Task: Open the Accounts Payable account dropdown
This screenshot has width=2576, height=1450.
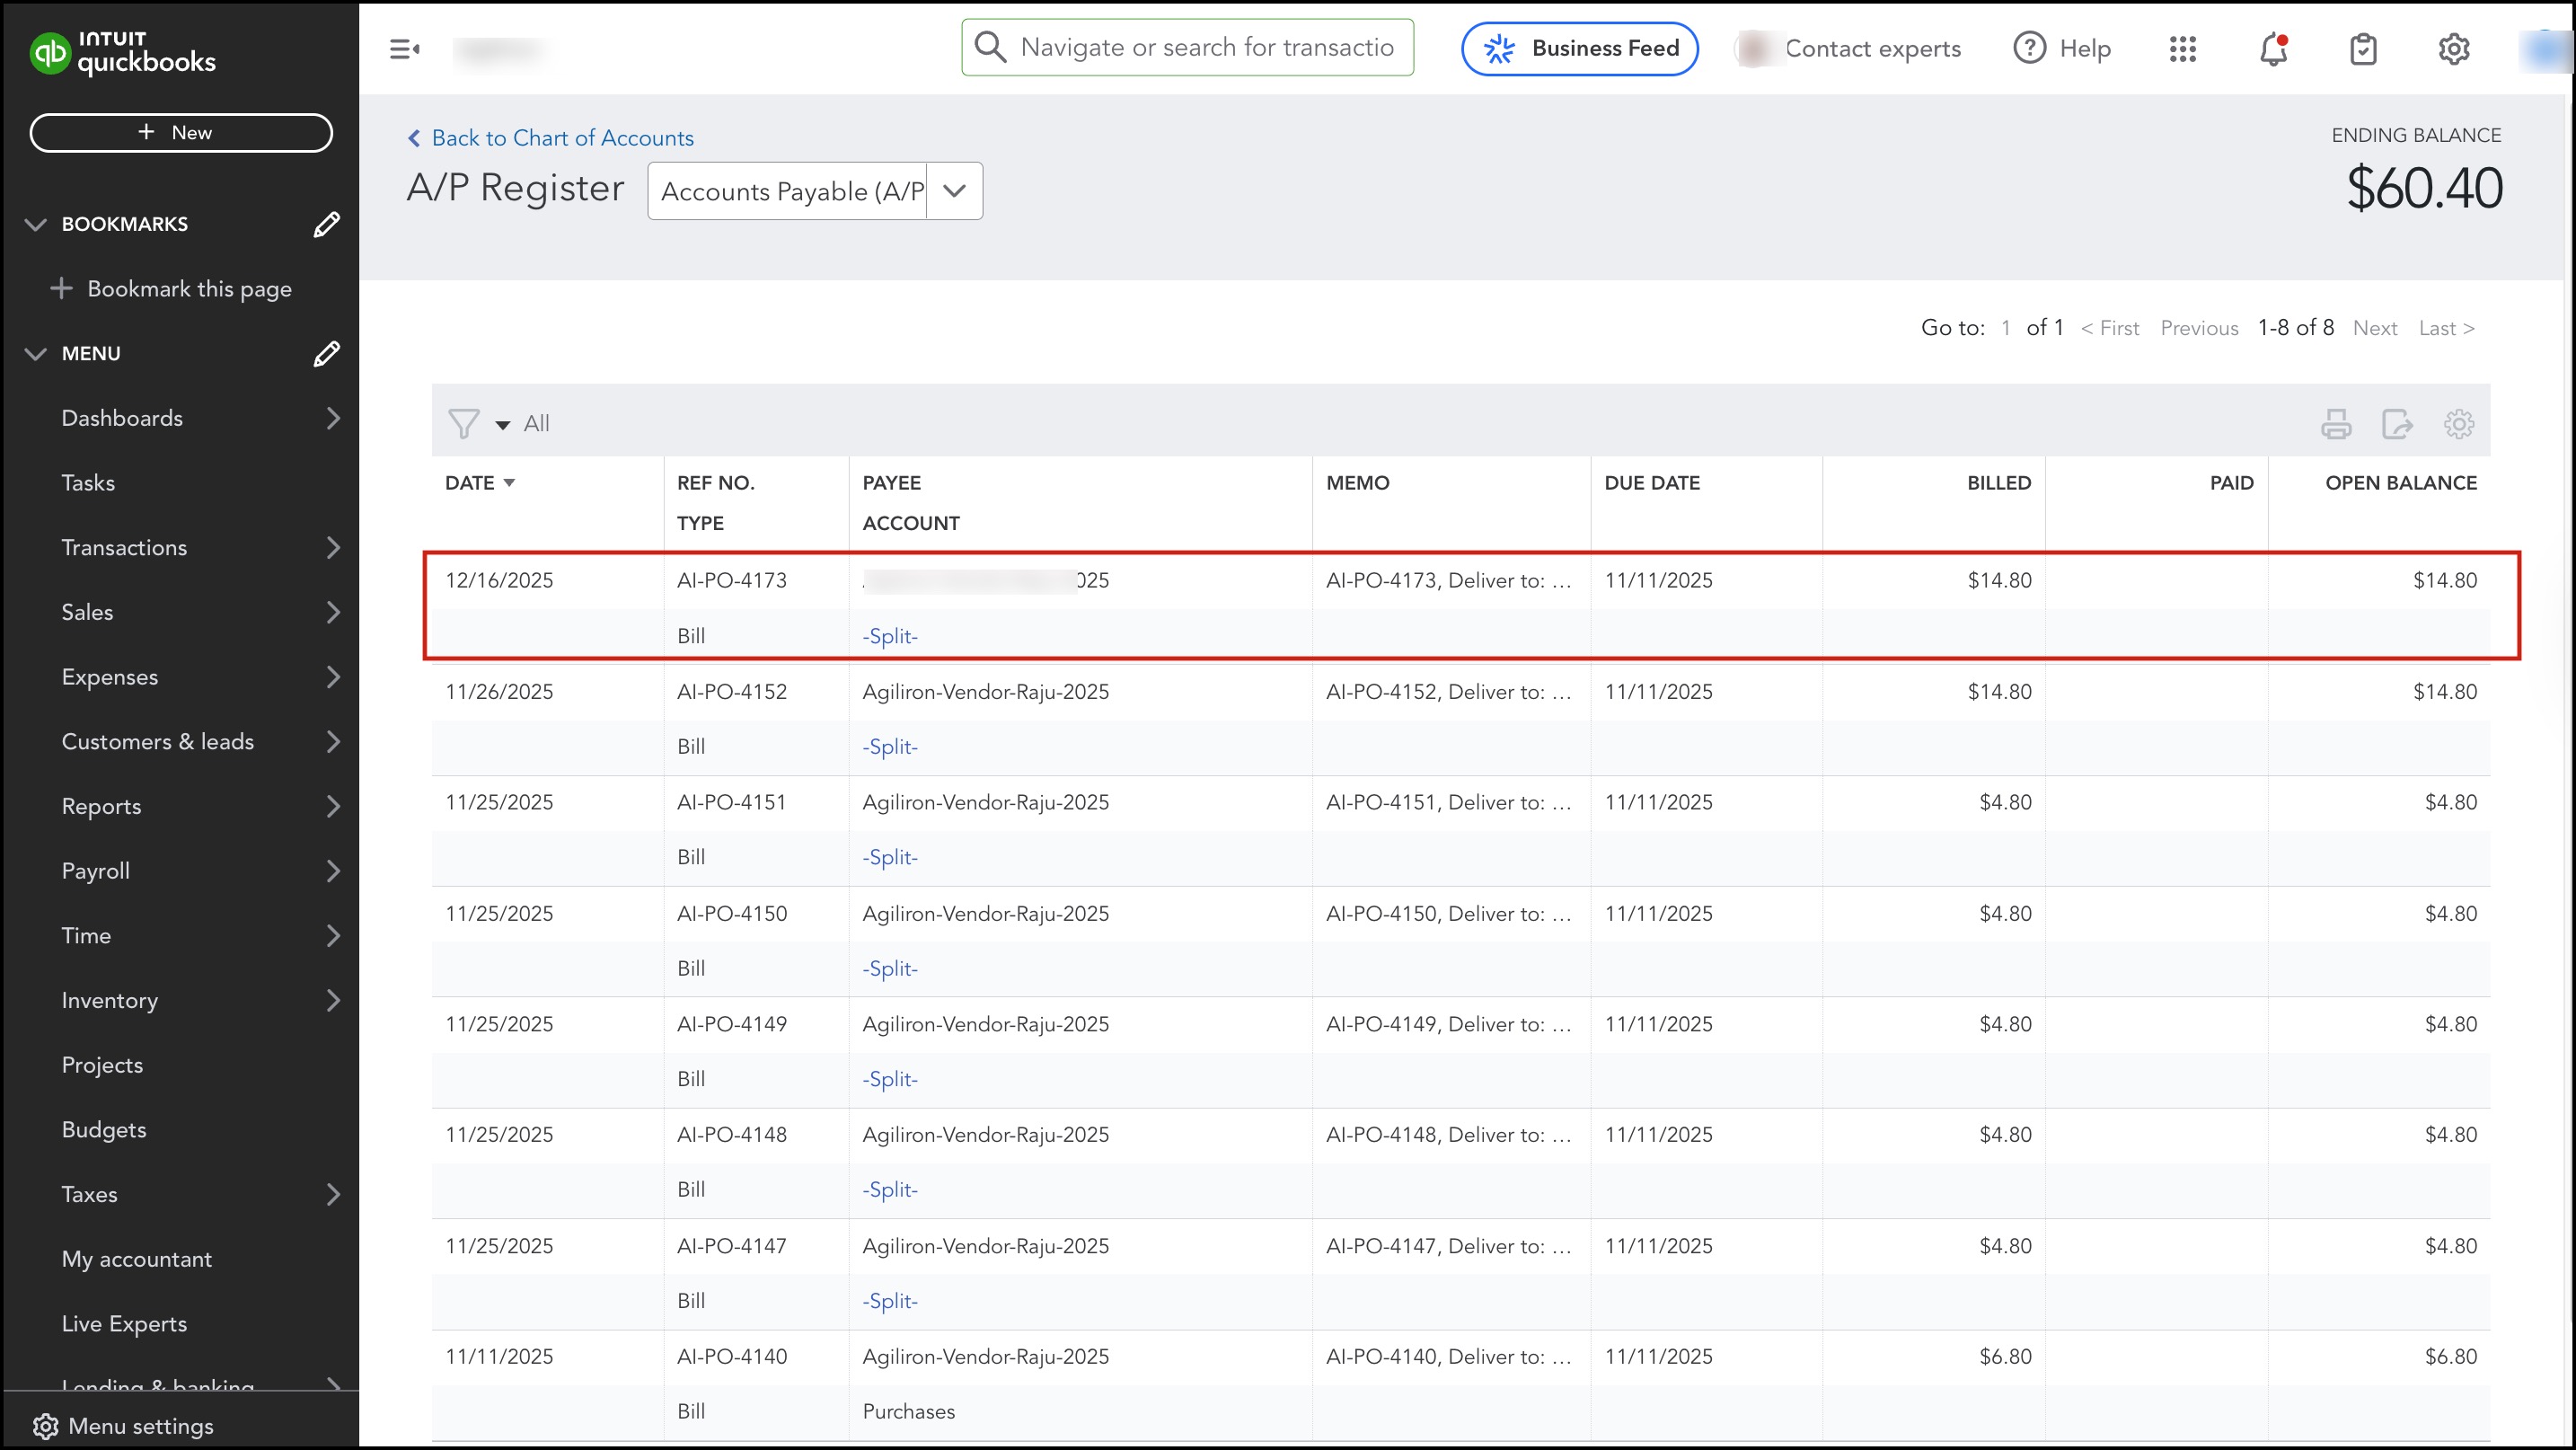Action: [x=954, y=191]
